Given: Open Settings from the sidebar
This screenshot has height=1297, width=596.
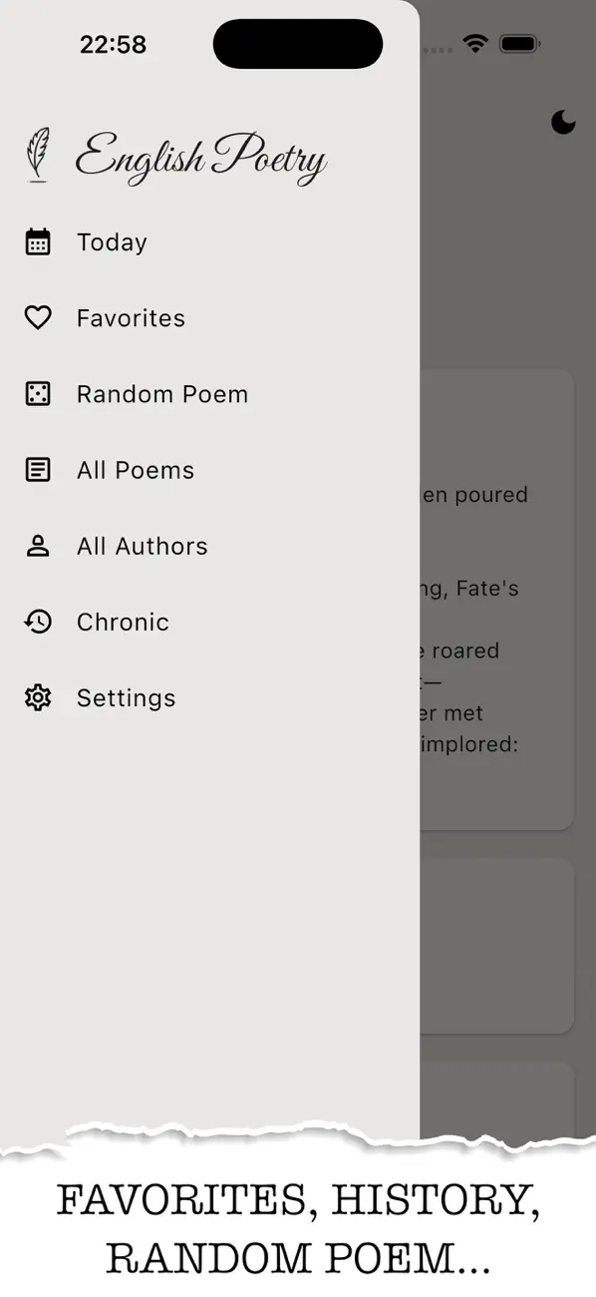Looking at the screenshot, I should pos(126,697).
